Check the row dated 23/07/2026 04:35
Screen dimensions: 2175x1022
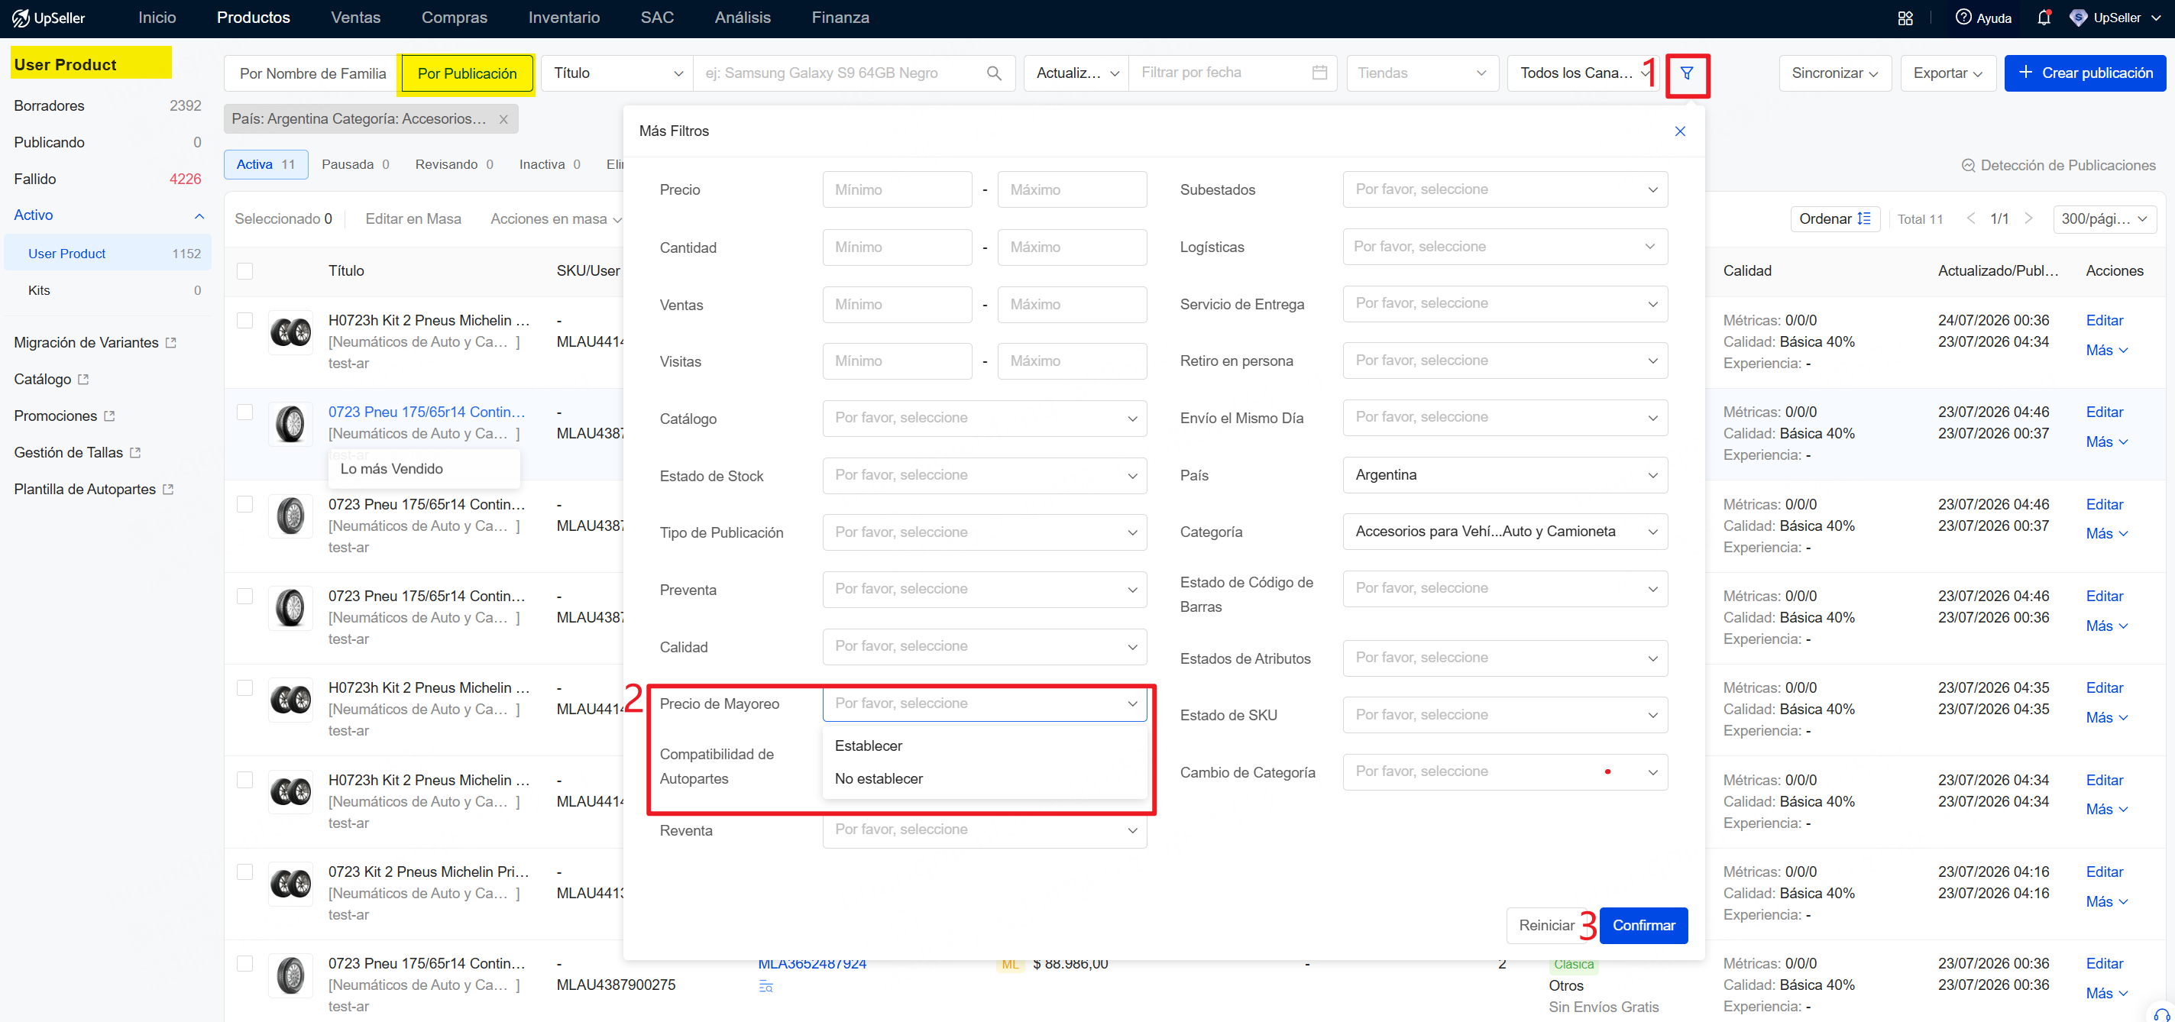click(245, 687)
